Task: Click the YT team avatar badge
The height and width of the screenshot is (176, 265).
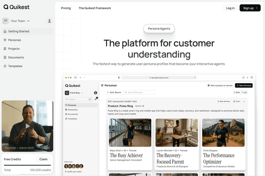Action: pyautogui.click(x=6, y=21)
